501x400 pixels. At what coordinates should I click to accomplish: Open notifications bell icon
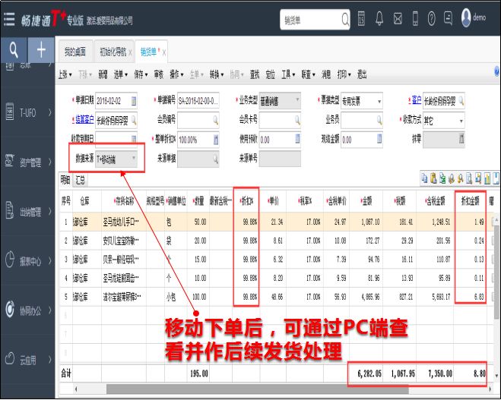click(379, 18)
